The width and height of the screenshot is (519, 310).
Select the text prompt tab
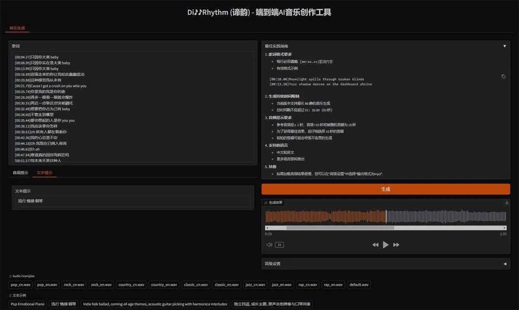(45, 173)
